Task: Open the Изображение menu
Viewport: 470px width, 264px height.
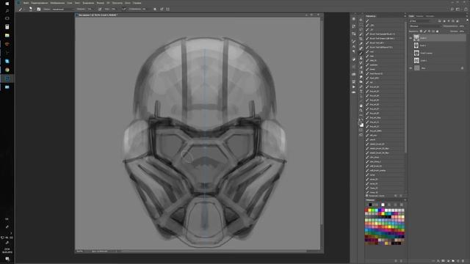Action: (x=57, y=3)
